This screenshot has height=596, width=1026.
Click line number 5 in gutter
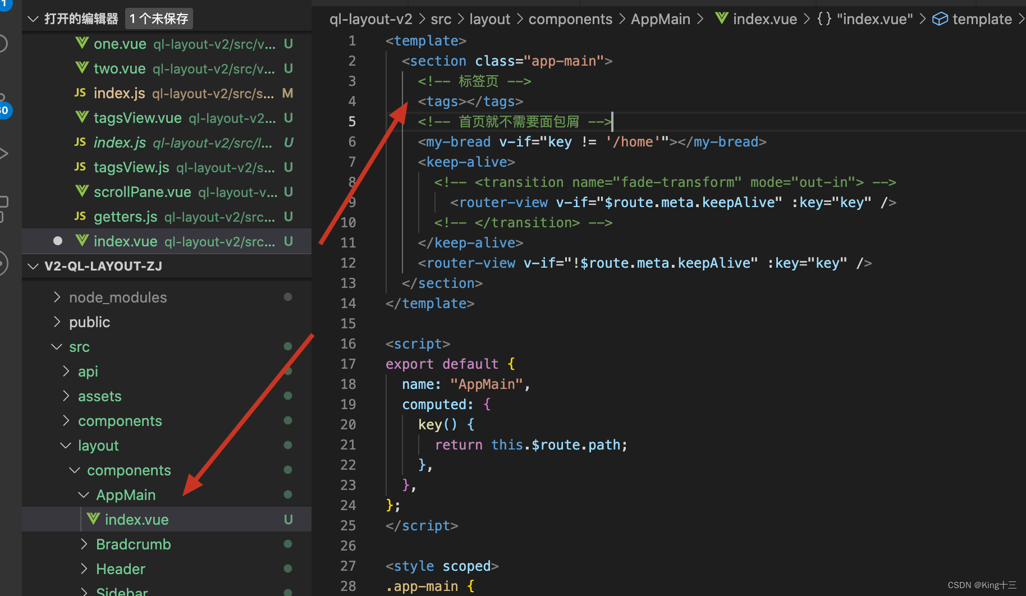tap(352, 121)
